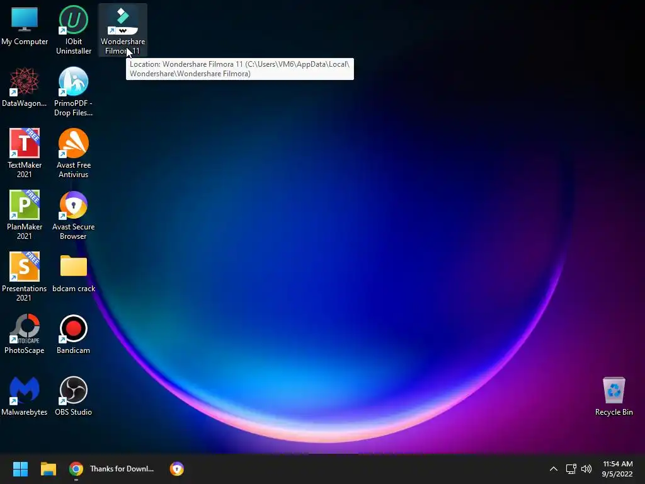
Task: Open volume control in system tray
Action: 586,469
